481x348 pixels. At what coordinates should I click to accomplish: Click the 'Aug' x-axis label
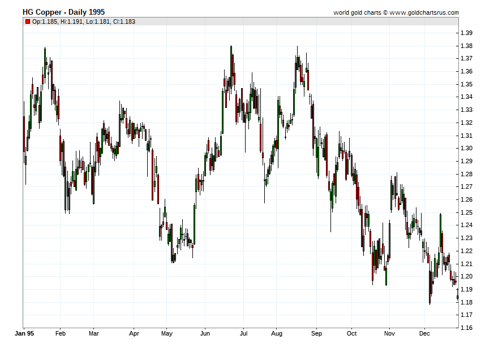tap(276, 333)
